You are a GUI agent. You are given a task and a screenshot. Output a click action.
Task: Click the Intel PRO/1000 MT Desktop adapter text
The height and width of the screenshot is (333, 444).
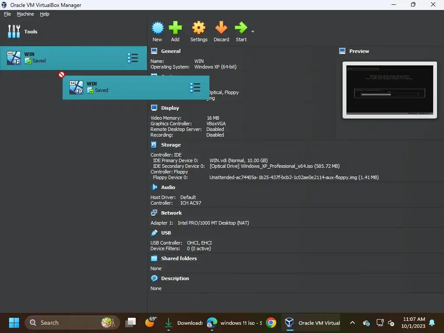tap(213, 223)
